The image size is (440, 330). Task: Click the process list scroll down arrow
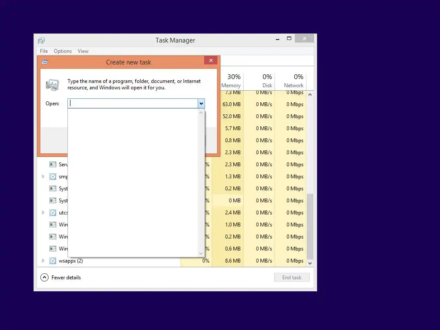(x=310, y=263)
